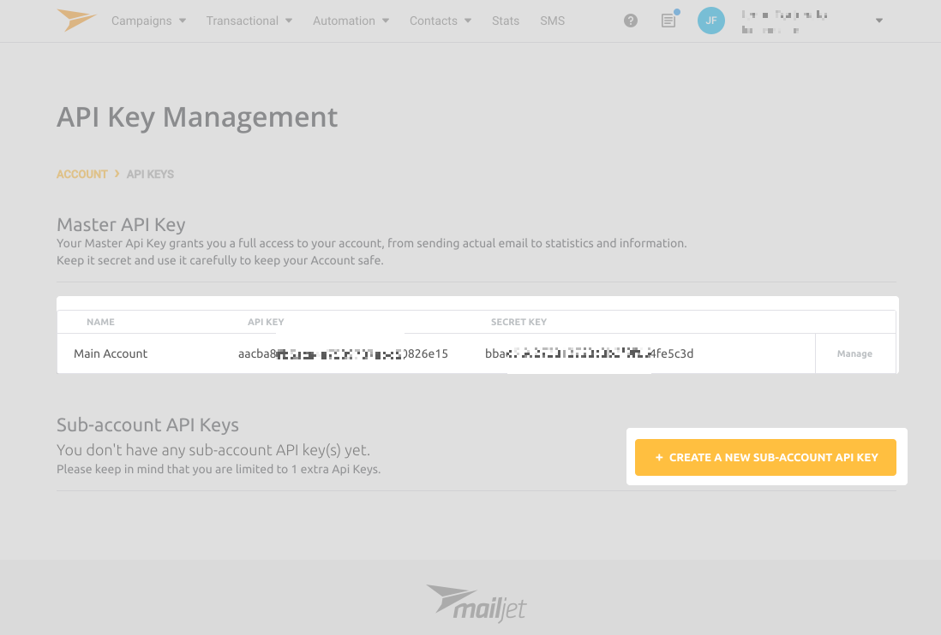Open the account dropdown arrow at top right
941x635 pixels.
pyautogui.click(x=878, y=20)
